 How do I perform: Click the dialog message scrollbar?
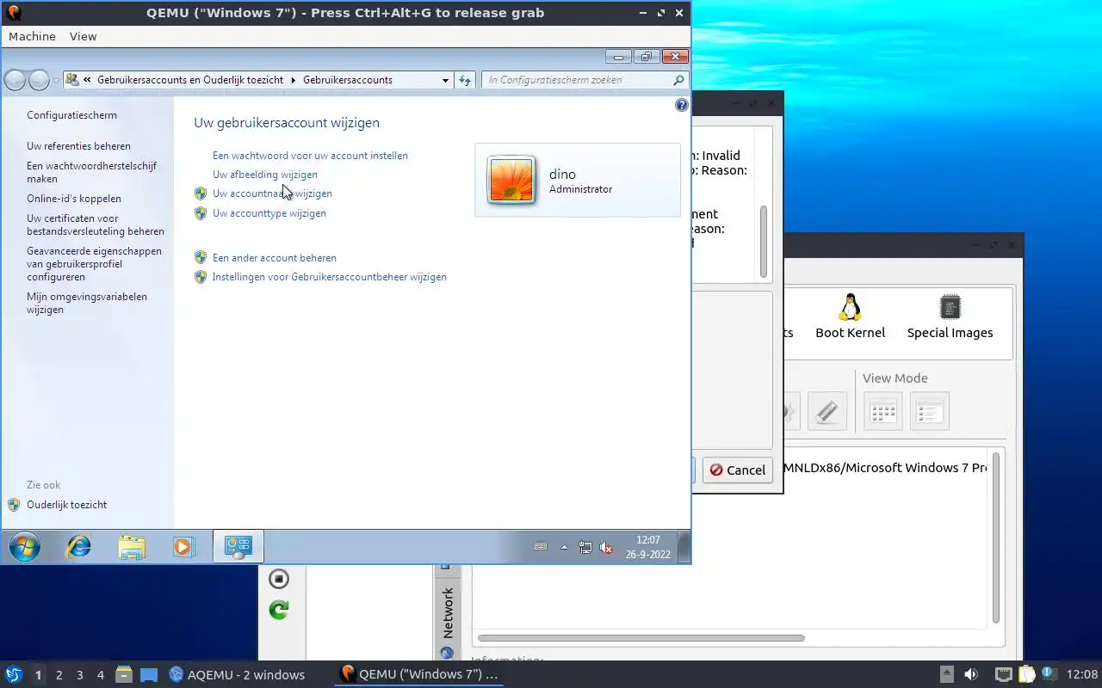764,242
